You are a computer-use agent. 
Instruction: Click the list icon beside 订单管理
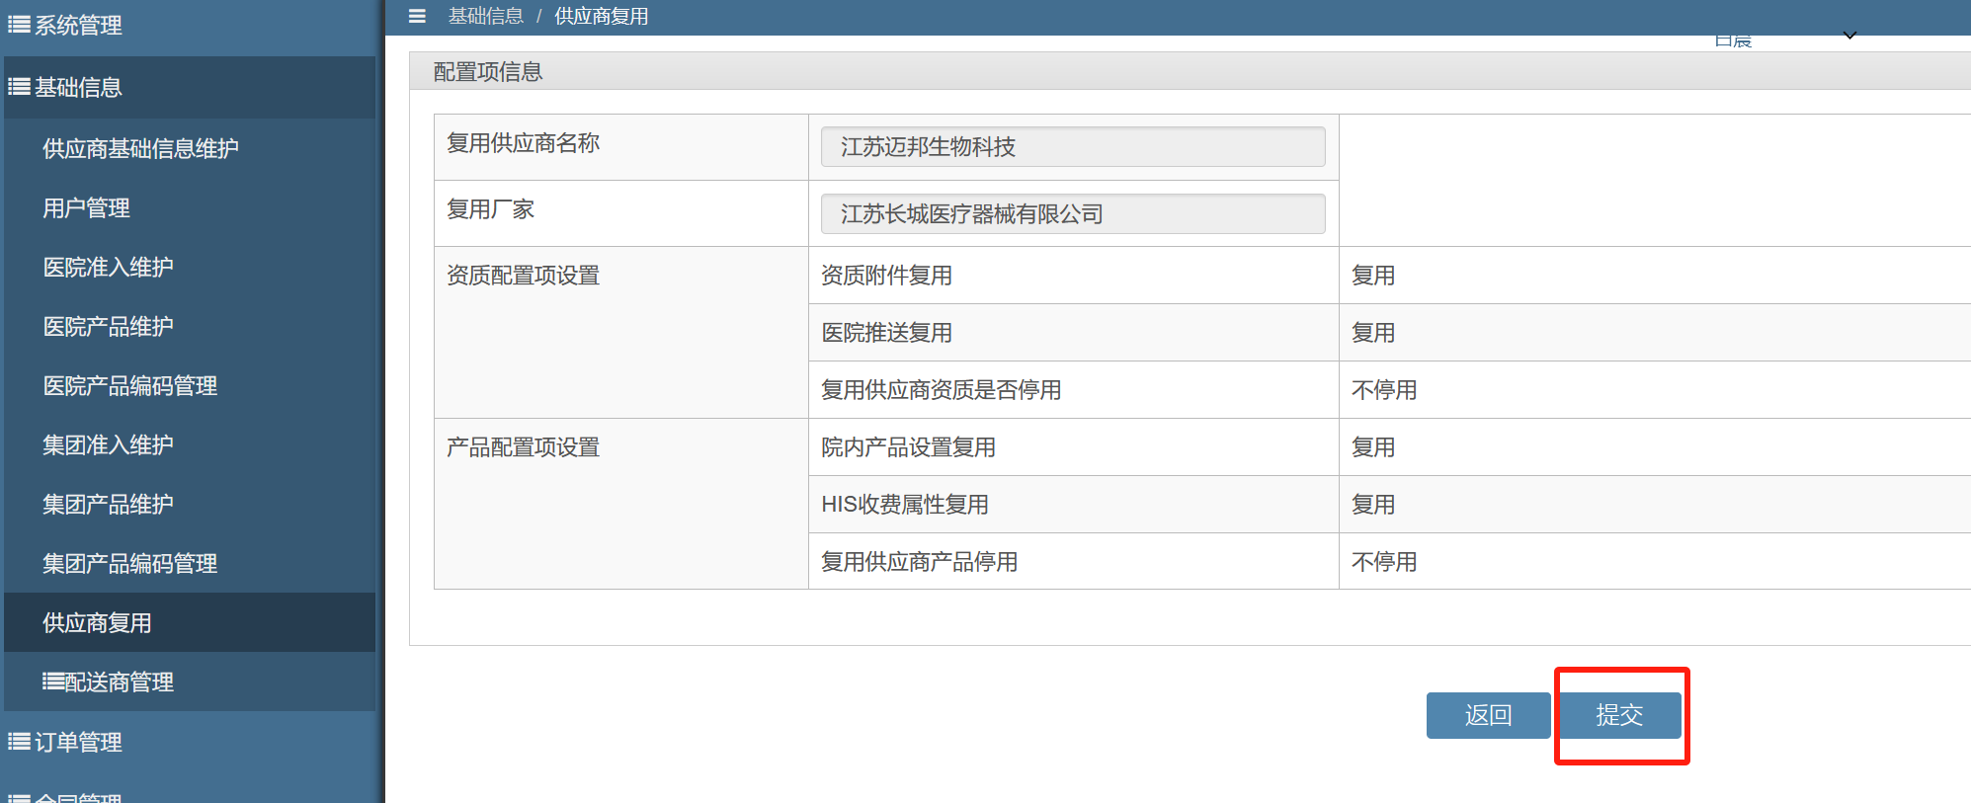click(x=19, y=742)
